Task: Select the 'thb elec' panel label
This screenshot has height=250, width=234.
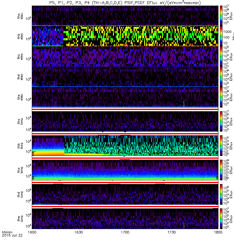Action: pos(20,36)
